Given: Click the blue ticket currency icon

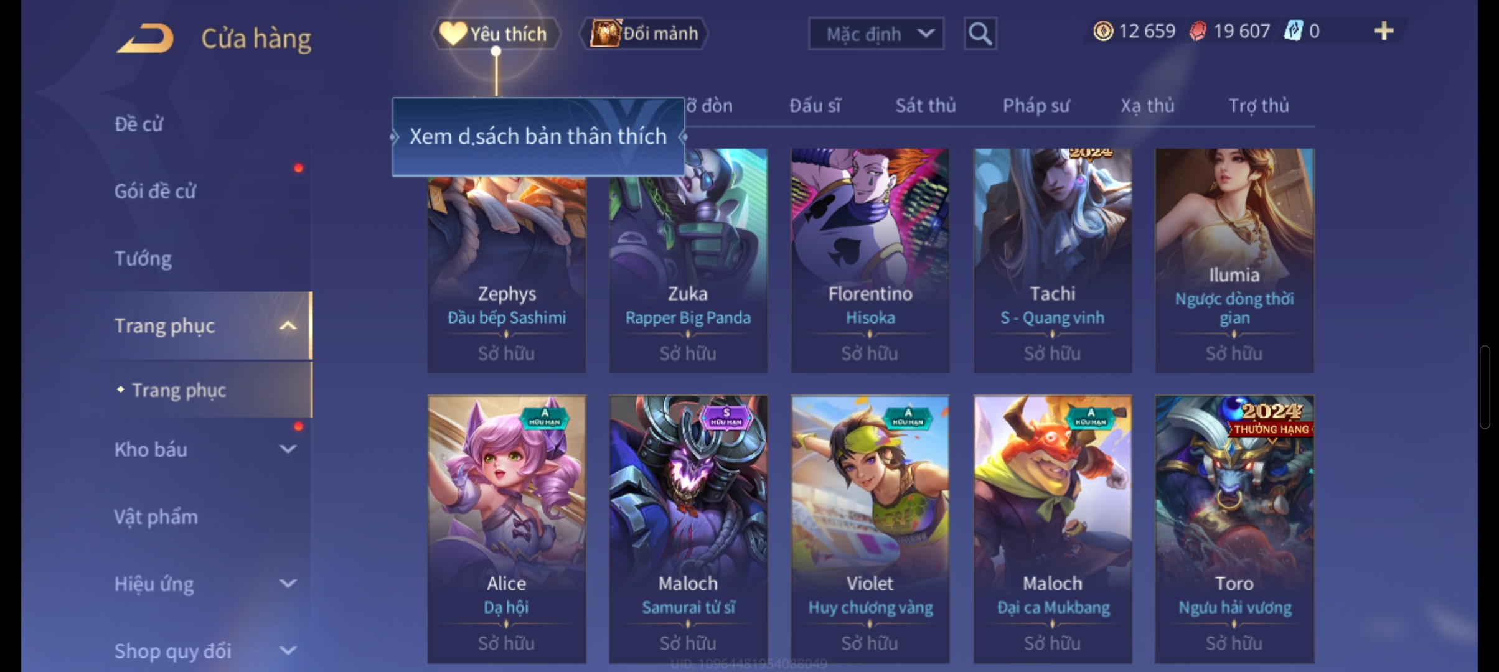Looking at the screenshot, I should pos(1293,31).
